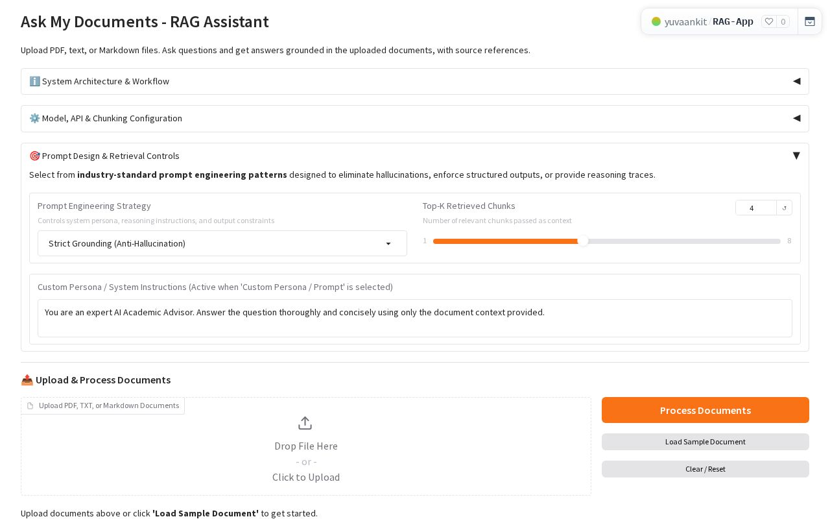The image size is (830, 519).
Task: Click the like count showing 0
Action: pos(783,21)
